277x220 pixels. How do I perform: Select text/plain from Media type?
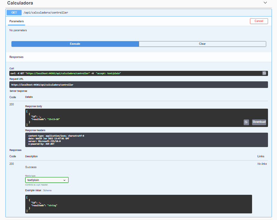click(47, 180)
